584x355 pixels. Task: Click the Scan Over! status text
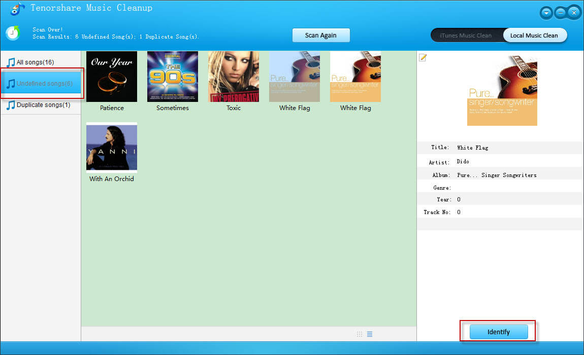pos(48,30)
